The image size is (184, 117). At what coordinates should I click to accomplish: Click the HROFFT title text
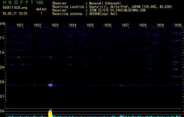click(18, 2)
